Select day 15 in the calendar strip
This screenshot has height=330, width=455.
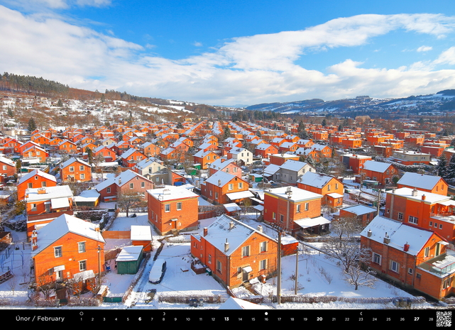(x=253, y=319)
